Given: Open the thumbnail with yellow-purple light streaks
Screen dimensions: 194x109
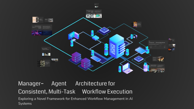Looking at the screenshot, I should pos(136,24).
